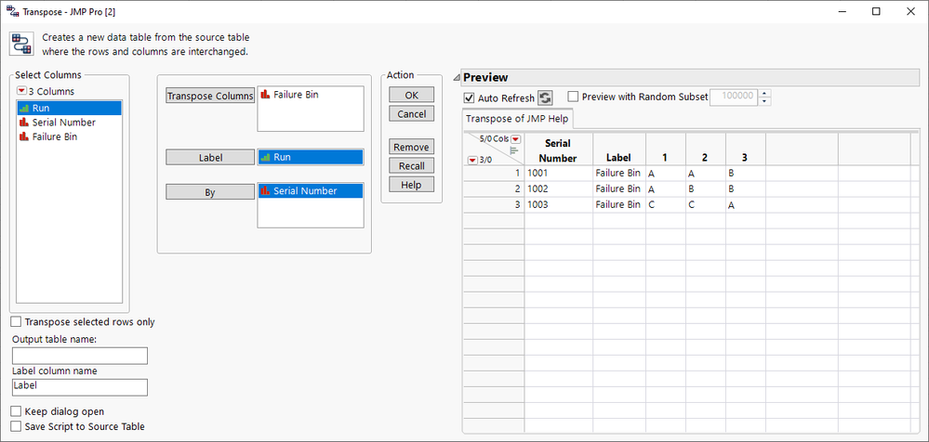The height and width of the screenshot is (442, 929).
Task: Select Serial Number in the By box
Action: coord(311,190)
